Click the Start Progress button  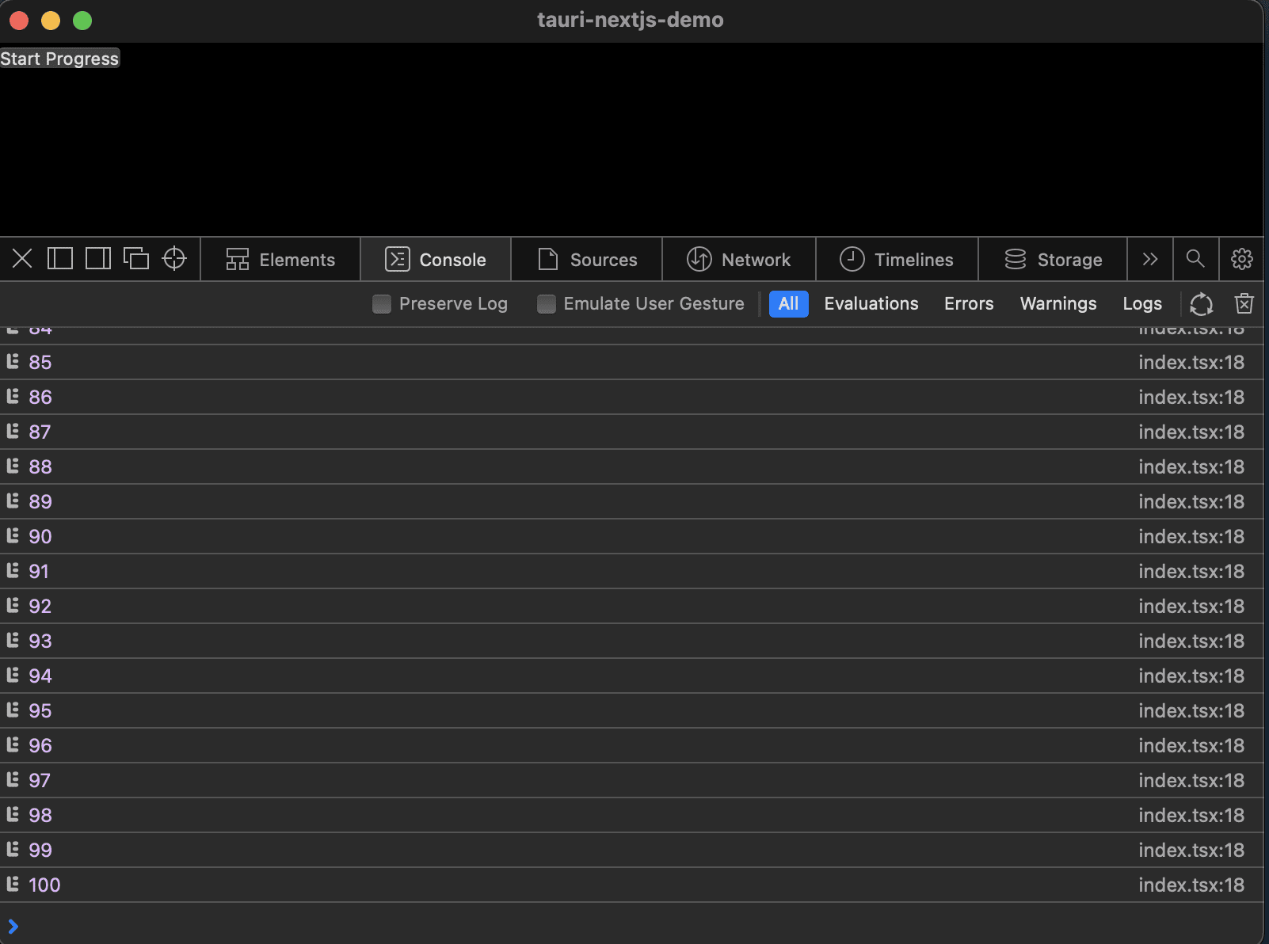point(59,59)
